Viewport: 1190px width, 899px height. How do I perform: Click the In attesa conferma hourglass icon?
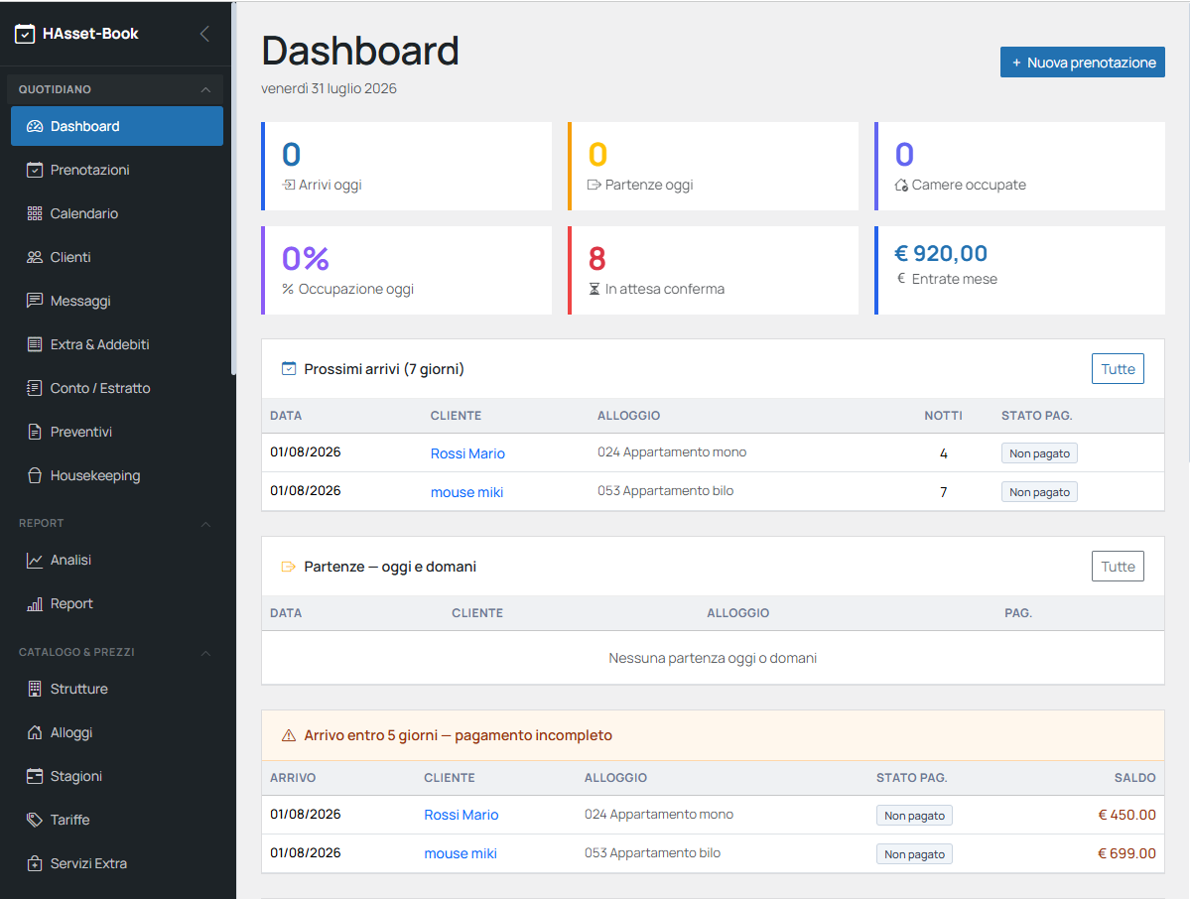click(x=595, y=289)
